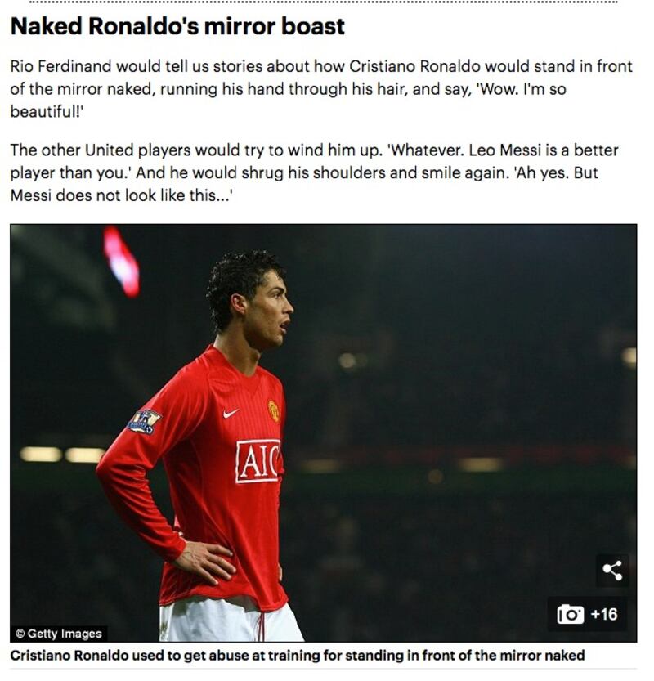Image resolution: width=654 pixels, height=681 pixels.
Task: Click the Getty Images copyright credit
Action: [x=59, y=634]
